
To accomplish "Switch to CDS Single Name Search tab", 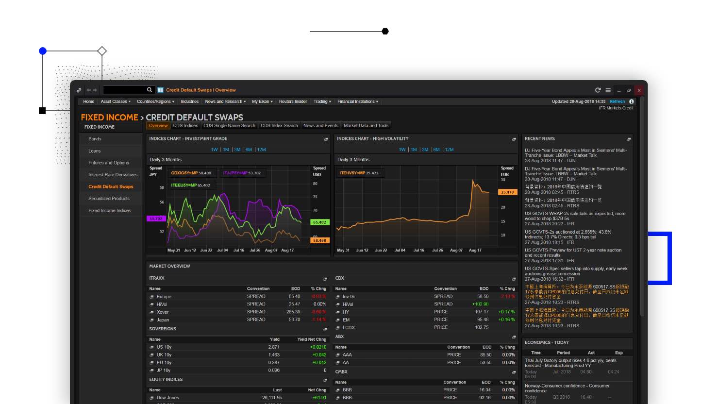I will [x=229, y=126].
